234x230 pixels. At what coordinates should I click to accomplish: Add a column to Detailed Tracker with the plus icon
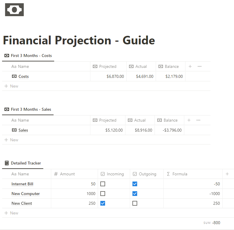coord(227,174)
